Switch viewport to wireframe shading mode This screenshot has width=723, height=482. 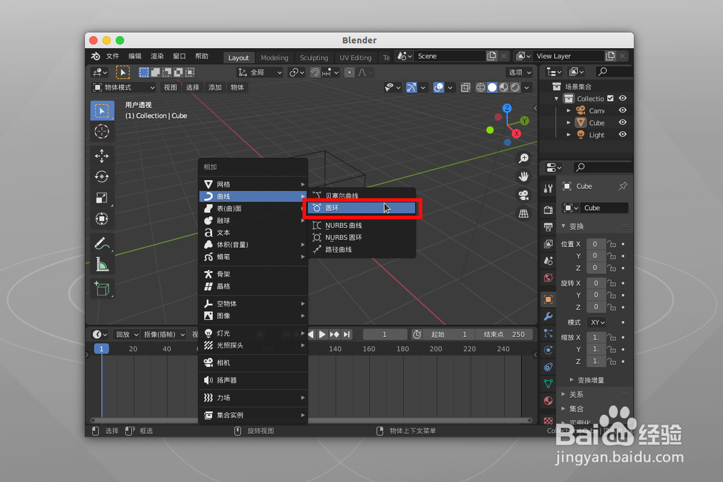click(481, 87)
